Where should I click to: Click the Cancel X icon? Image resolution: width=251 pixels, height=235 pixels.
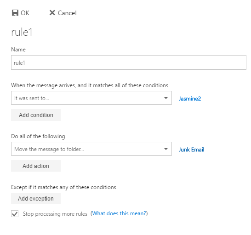52,13
